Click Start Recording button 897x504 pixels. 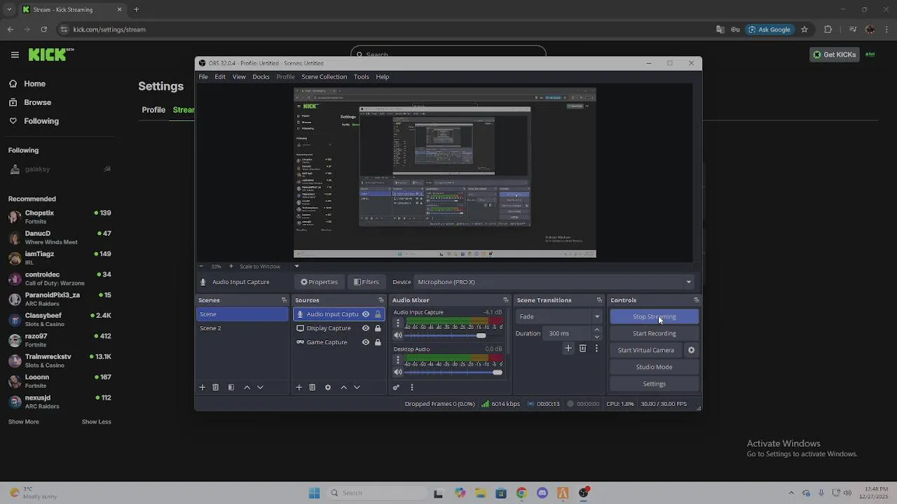(x=655, y=333)
